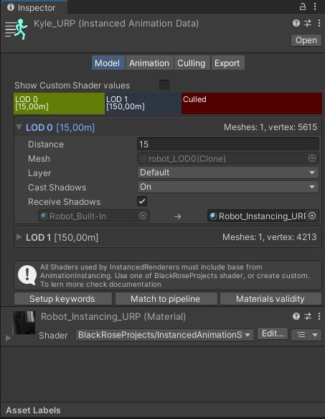Open the Shader selection dropdown
Image resolution: width=325 pixels, height=419 pixels.
tap(164, 335)
